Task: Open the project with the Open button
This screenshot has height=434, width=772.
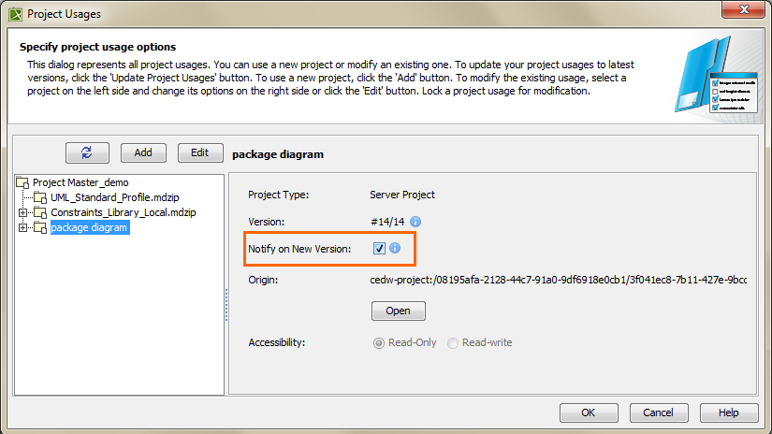Action: pos(399,311)
